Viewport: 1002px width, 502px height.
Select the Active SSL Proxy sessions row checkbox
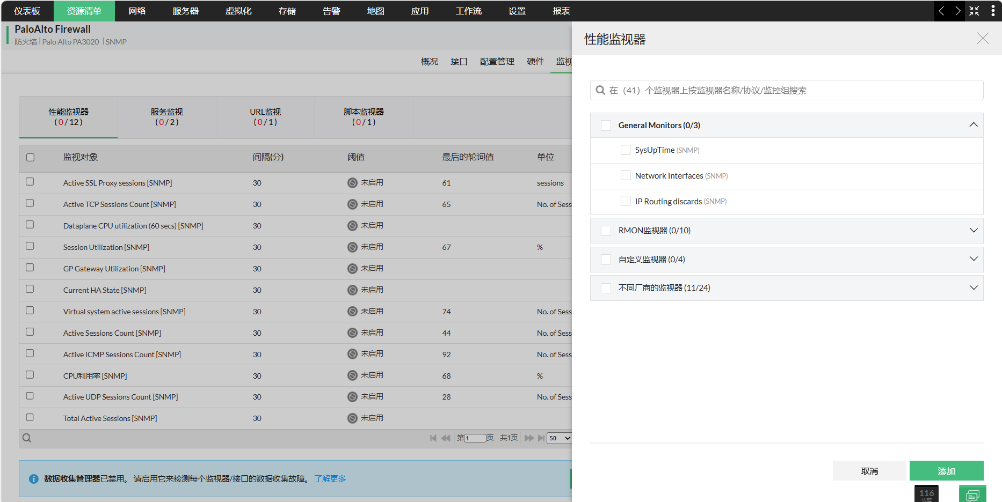tap(30, 182)
